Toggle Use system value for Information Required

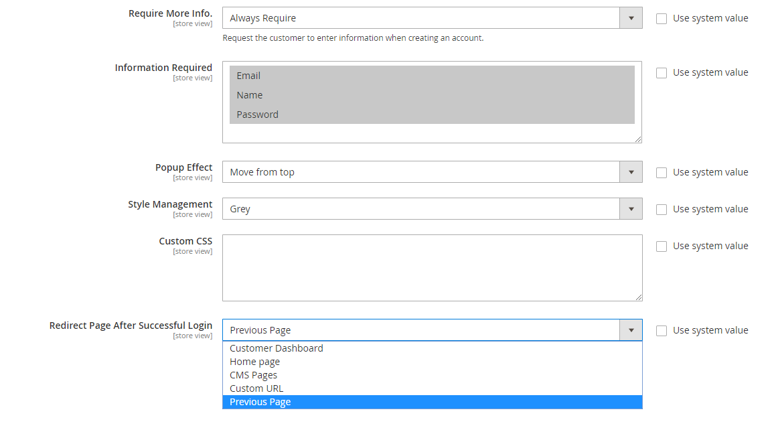(x=662, y=73)
